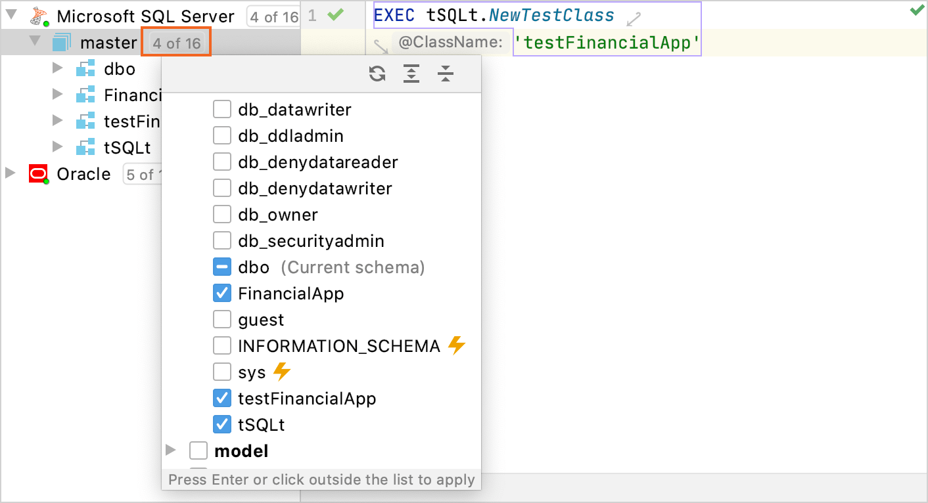Expand the dbo schema tree node
This screenshot has width=928, height=503.
(58, 68)
